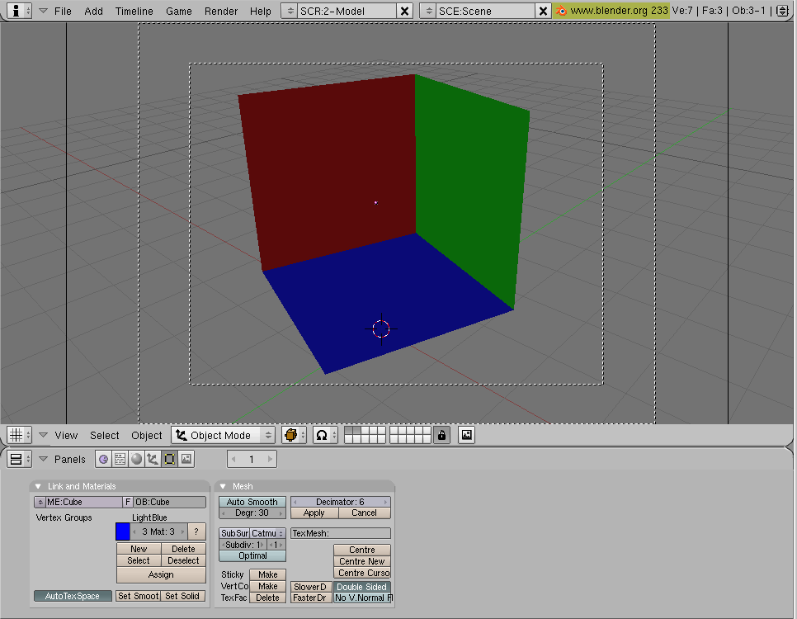Click the ME:Cube mesh name field
The height and width of the screenshot is (619, 797).
(83, 502)
